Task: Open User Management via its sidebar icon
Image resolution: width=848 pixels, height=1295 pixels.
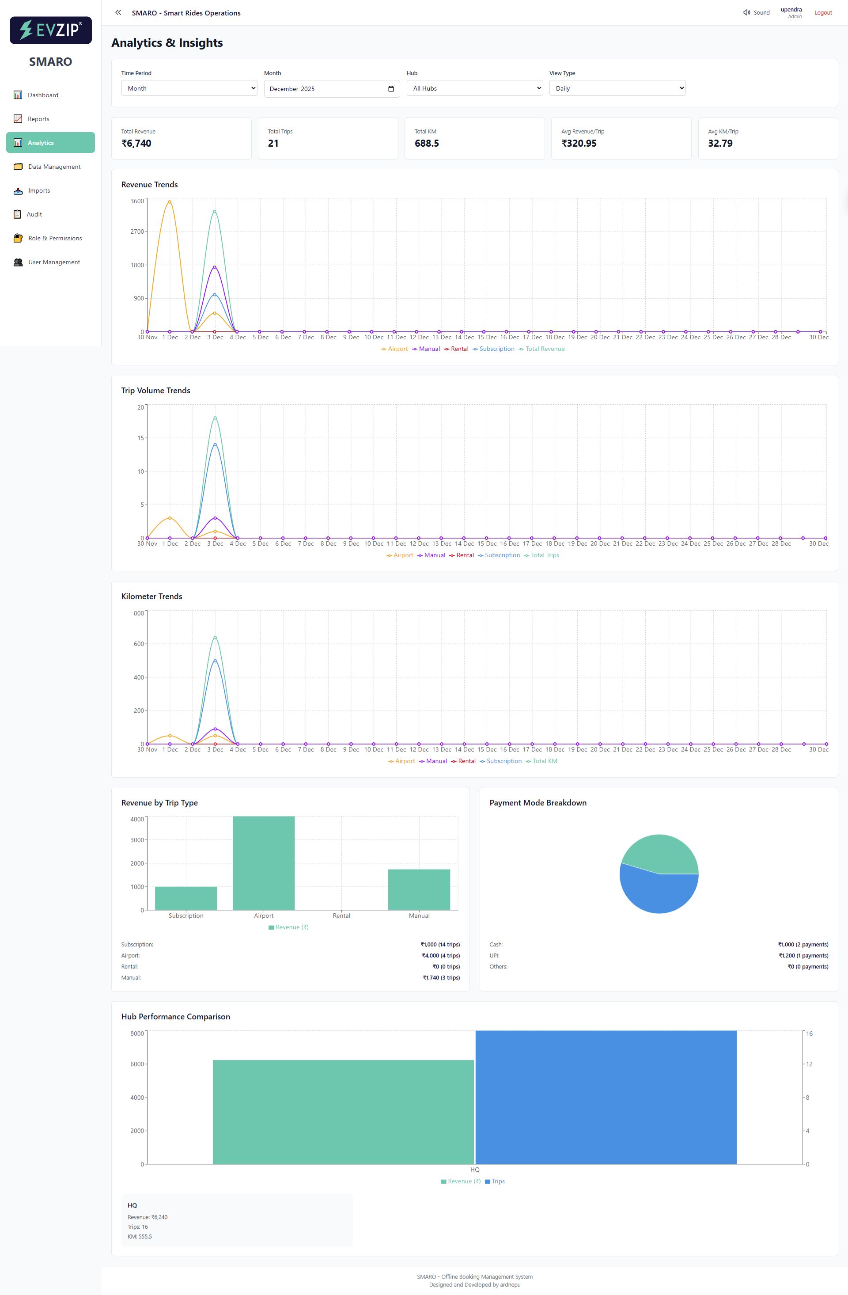Action: click(x=17, y=262)
